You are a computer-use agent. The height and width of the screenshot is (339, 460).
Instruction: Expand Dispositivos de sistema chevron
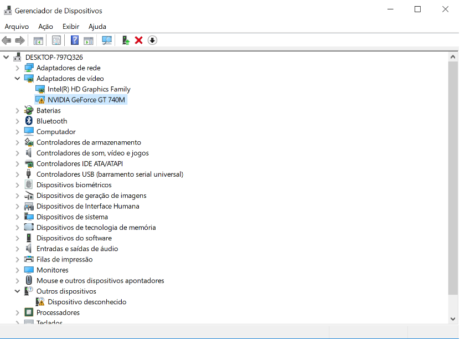coord(17,217)
